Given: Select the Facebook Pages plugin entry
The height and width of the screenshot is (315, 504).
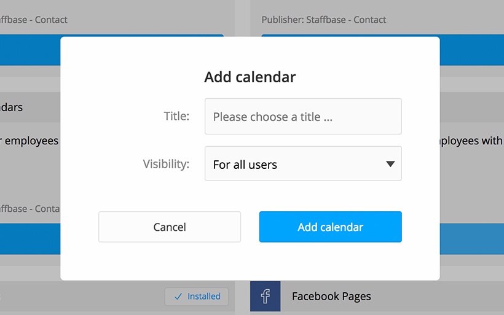Looking at the screenshot, I should tap(331, 296).
